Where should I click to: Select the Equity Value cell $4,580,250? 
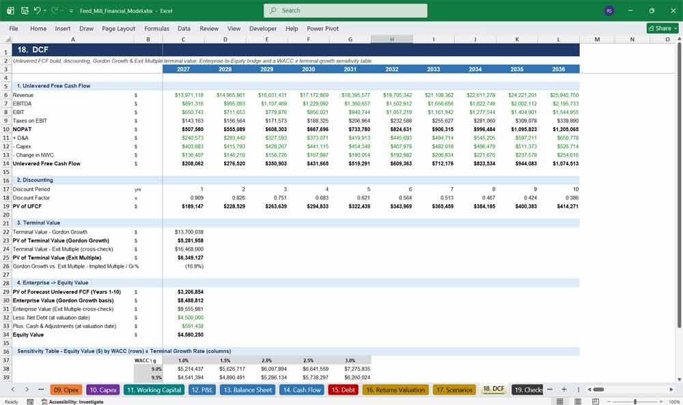183,335
